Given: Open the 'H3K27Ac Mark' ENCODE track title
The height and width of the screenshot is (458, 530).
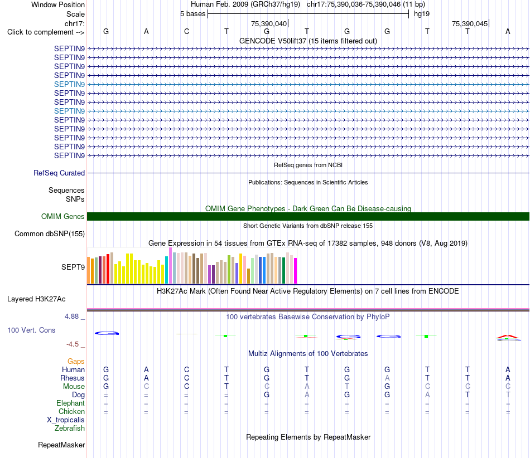Looking at the screenshot, I should (308, 291).
